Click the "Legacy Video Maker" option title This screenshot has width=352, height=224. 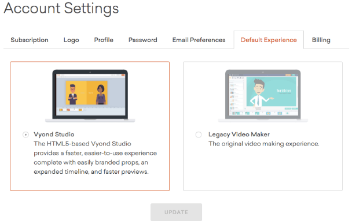(239, 135)
